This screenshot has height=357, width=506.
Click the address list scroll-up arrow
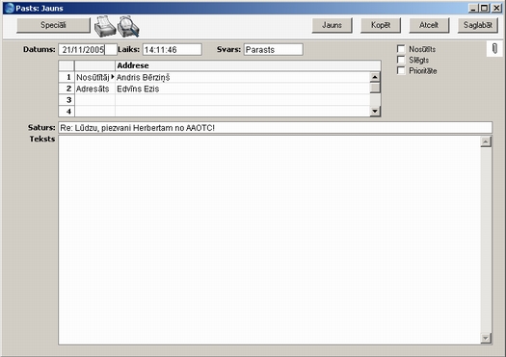(375, 77)
